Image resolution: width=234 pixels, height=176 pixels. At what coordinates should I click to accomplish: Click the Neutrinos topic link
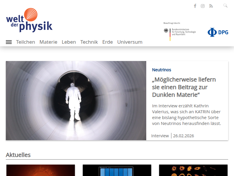coord(161,70)
